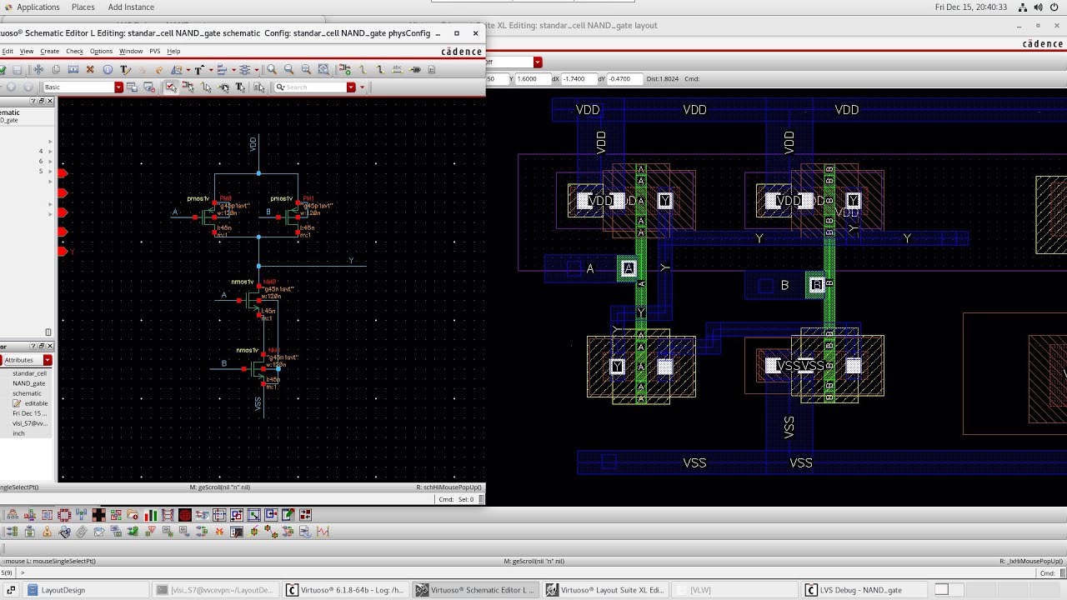Screen dimensions: 1067x600
Task: Open the Places menu in top bar
Action: [83, 7]
